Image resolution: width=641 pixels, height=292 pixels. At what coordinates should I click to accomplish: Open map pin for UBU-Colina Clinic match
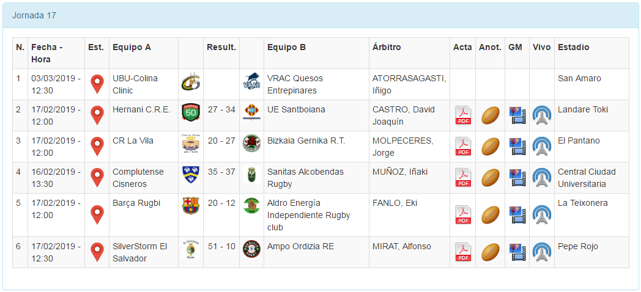pyautogui.click(x=97, y=84)
